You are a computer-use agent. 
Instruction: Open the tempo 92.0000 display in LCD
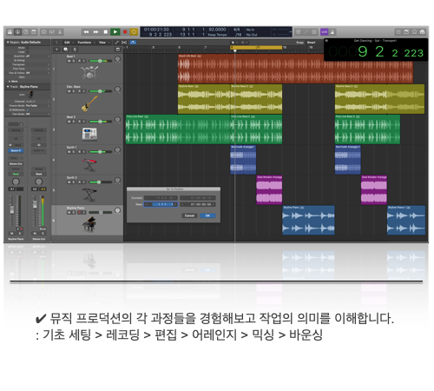(217, 30)
